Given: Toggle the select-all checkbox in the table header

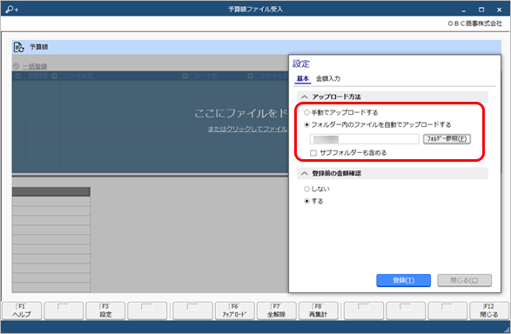Looking at the screenshot, I should click(x=18, y=76).
